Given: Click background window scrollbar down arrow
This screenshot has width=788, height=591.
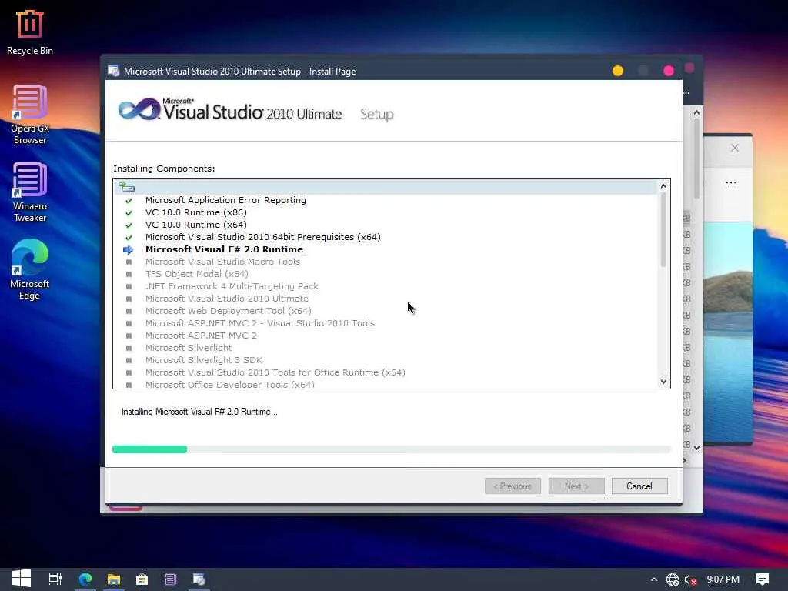Looking at the screenshot, I should (696, 447).
